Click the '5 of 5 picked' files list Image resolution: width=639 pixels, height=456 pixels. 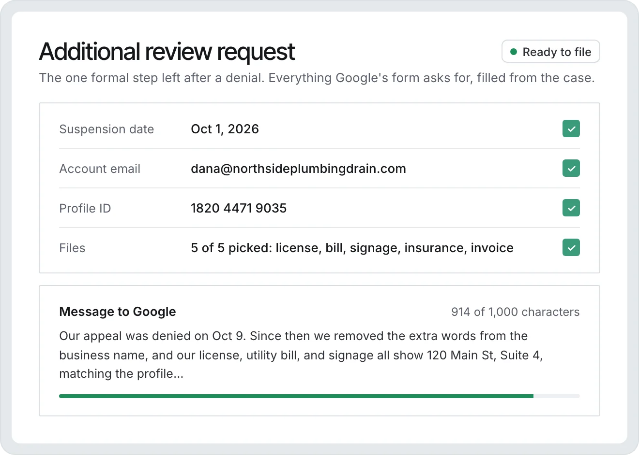coord(352,248)
